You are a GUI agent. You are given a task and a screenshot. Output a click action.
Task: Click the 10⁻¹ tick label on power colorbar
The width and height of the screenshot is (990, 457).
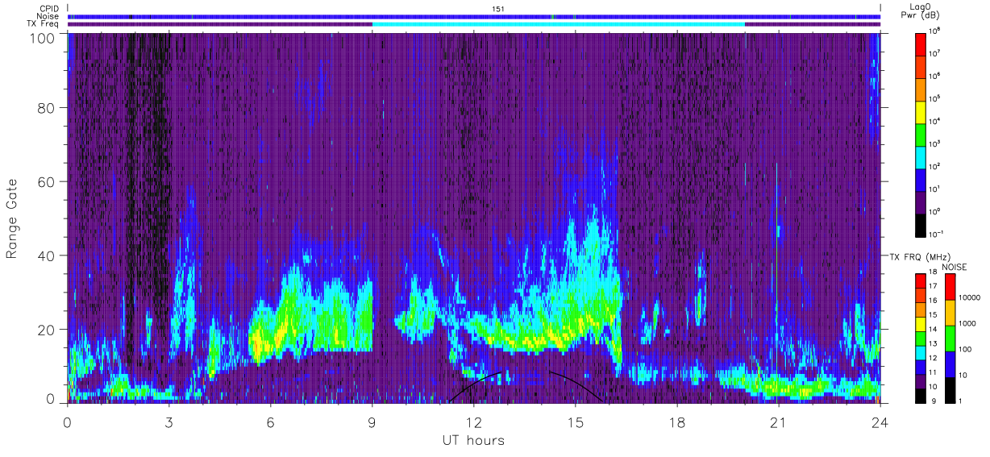pyautogui.click(x=935, y=233)
